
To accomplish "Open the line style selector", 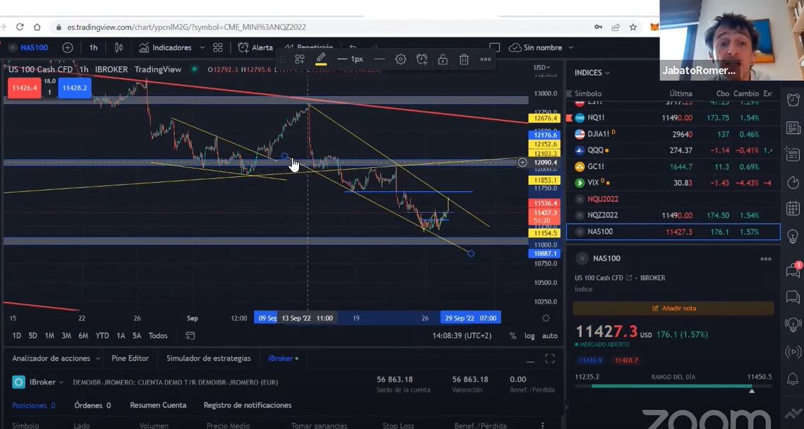I will 379,59.
